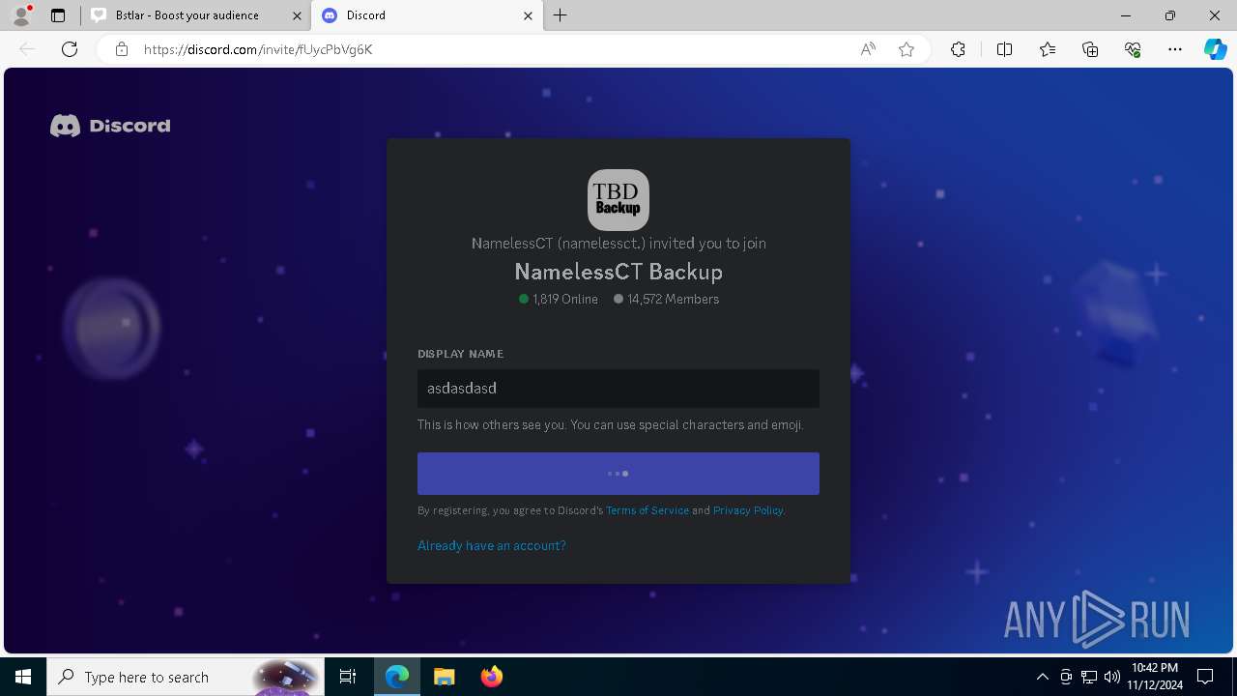Screen dimensions: 1237x696
Task: Open the Copilot sidebar
Action: click(1215, 49)
